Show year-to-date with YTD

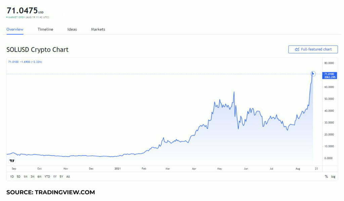[47, 177]
